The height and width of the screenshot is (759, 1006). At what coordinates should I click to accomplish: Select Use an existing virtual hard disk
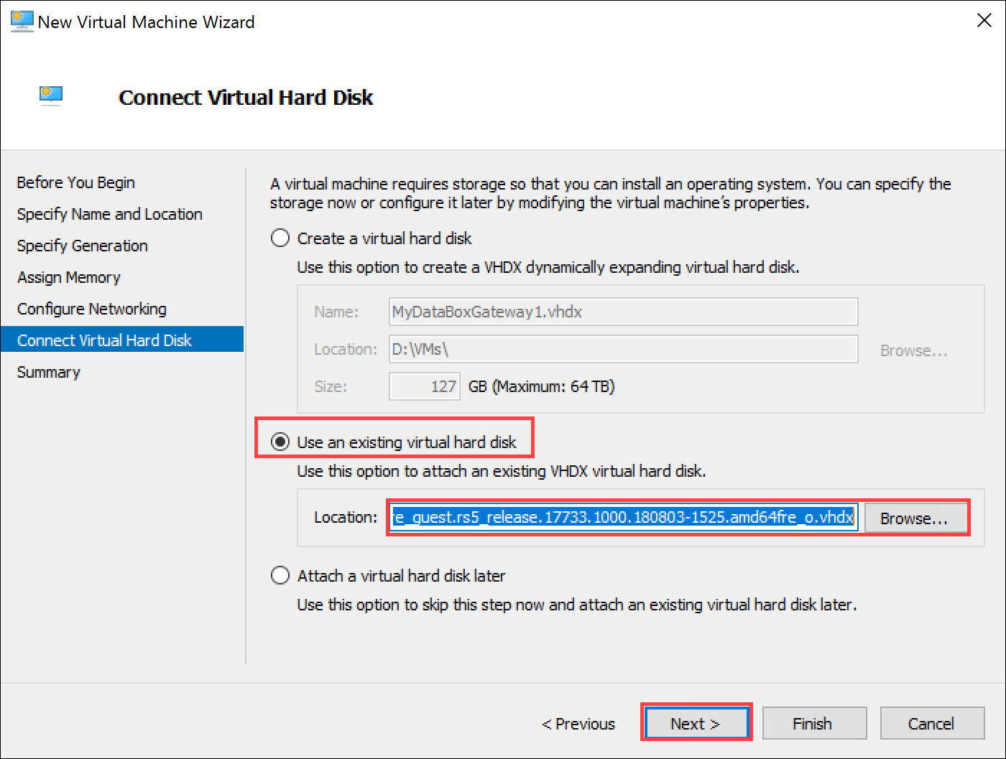click(x=280, y=442)
